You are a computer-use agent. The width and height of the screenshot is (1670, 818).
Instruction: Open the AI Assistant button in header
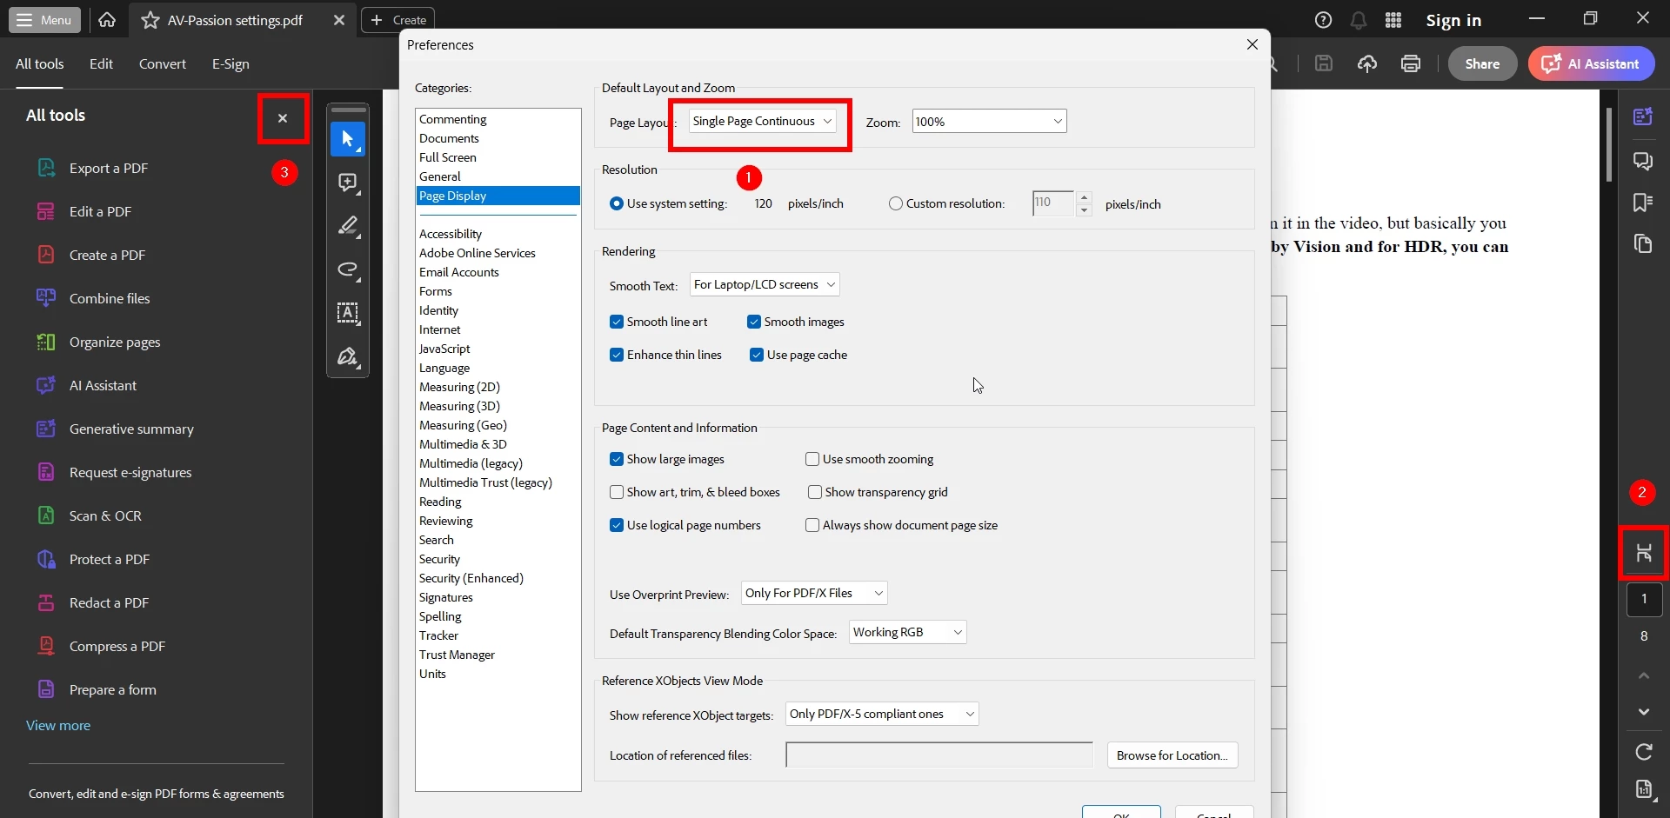click(x=1591, y=63)
